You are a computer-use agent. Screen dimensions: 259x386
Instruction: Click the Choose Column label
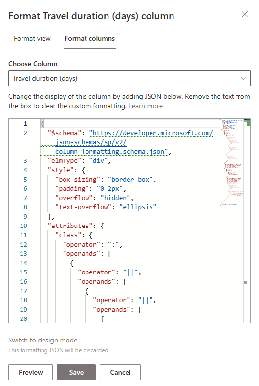tap(33, 64)
